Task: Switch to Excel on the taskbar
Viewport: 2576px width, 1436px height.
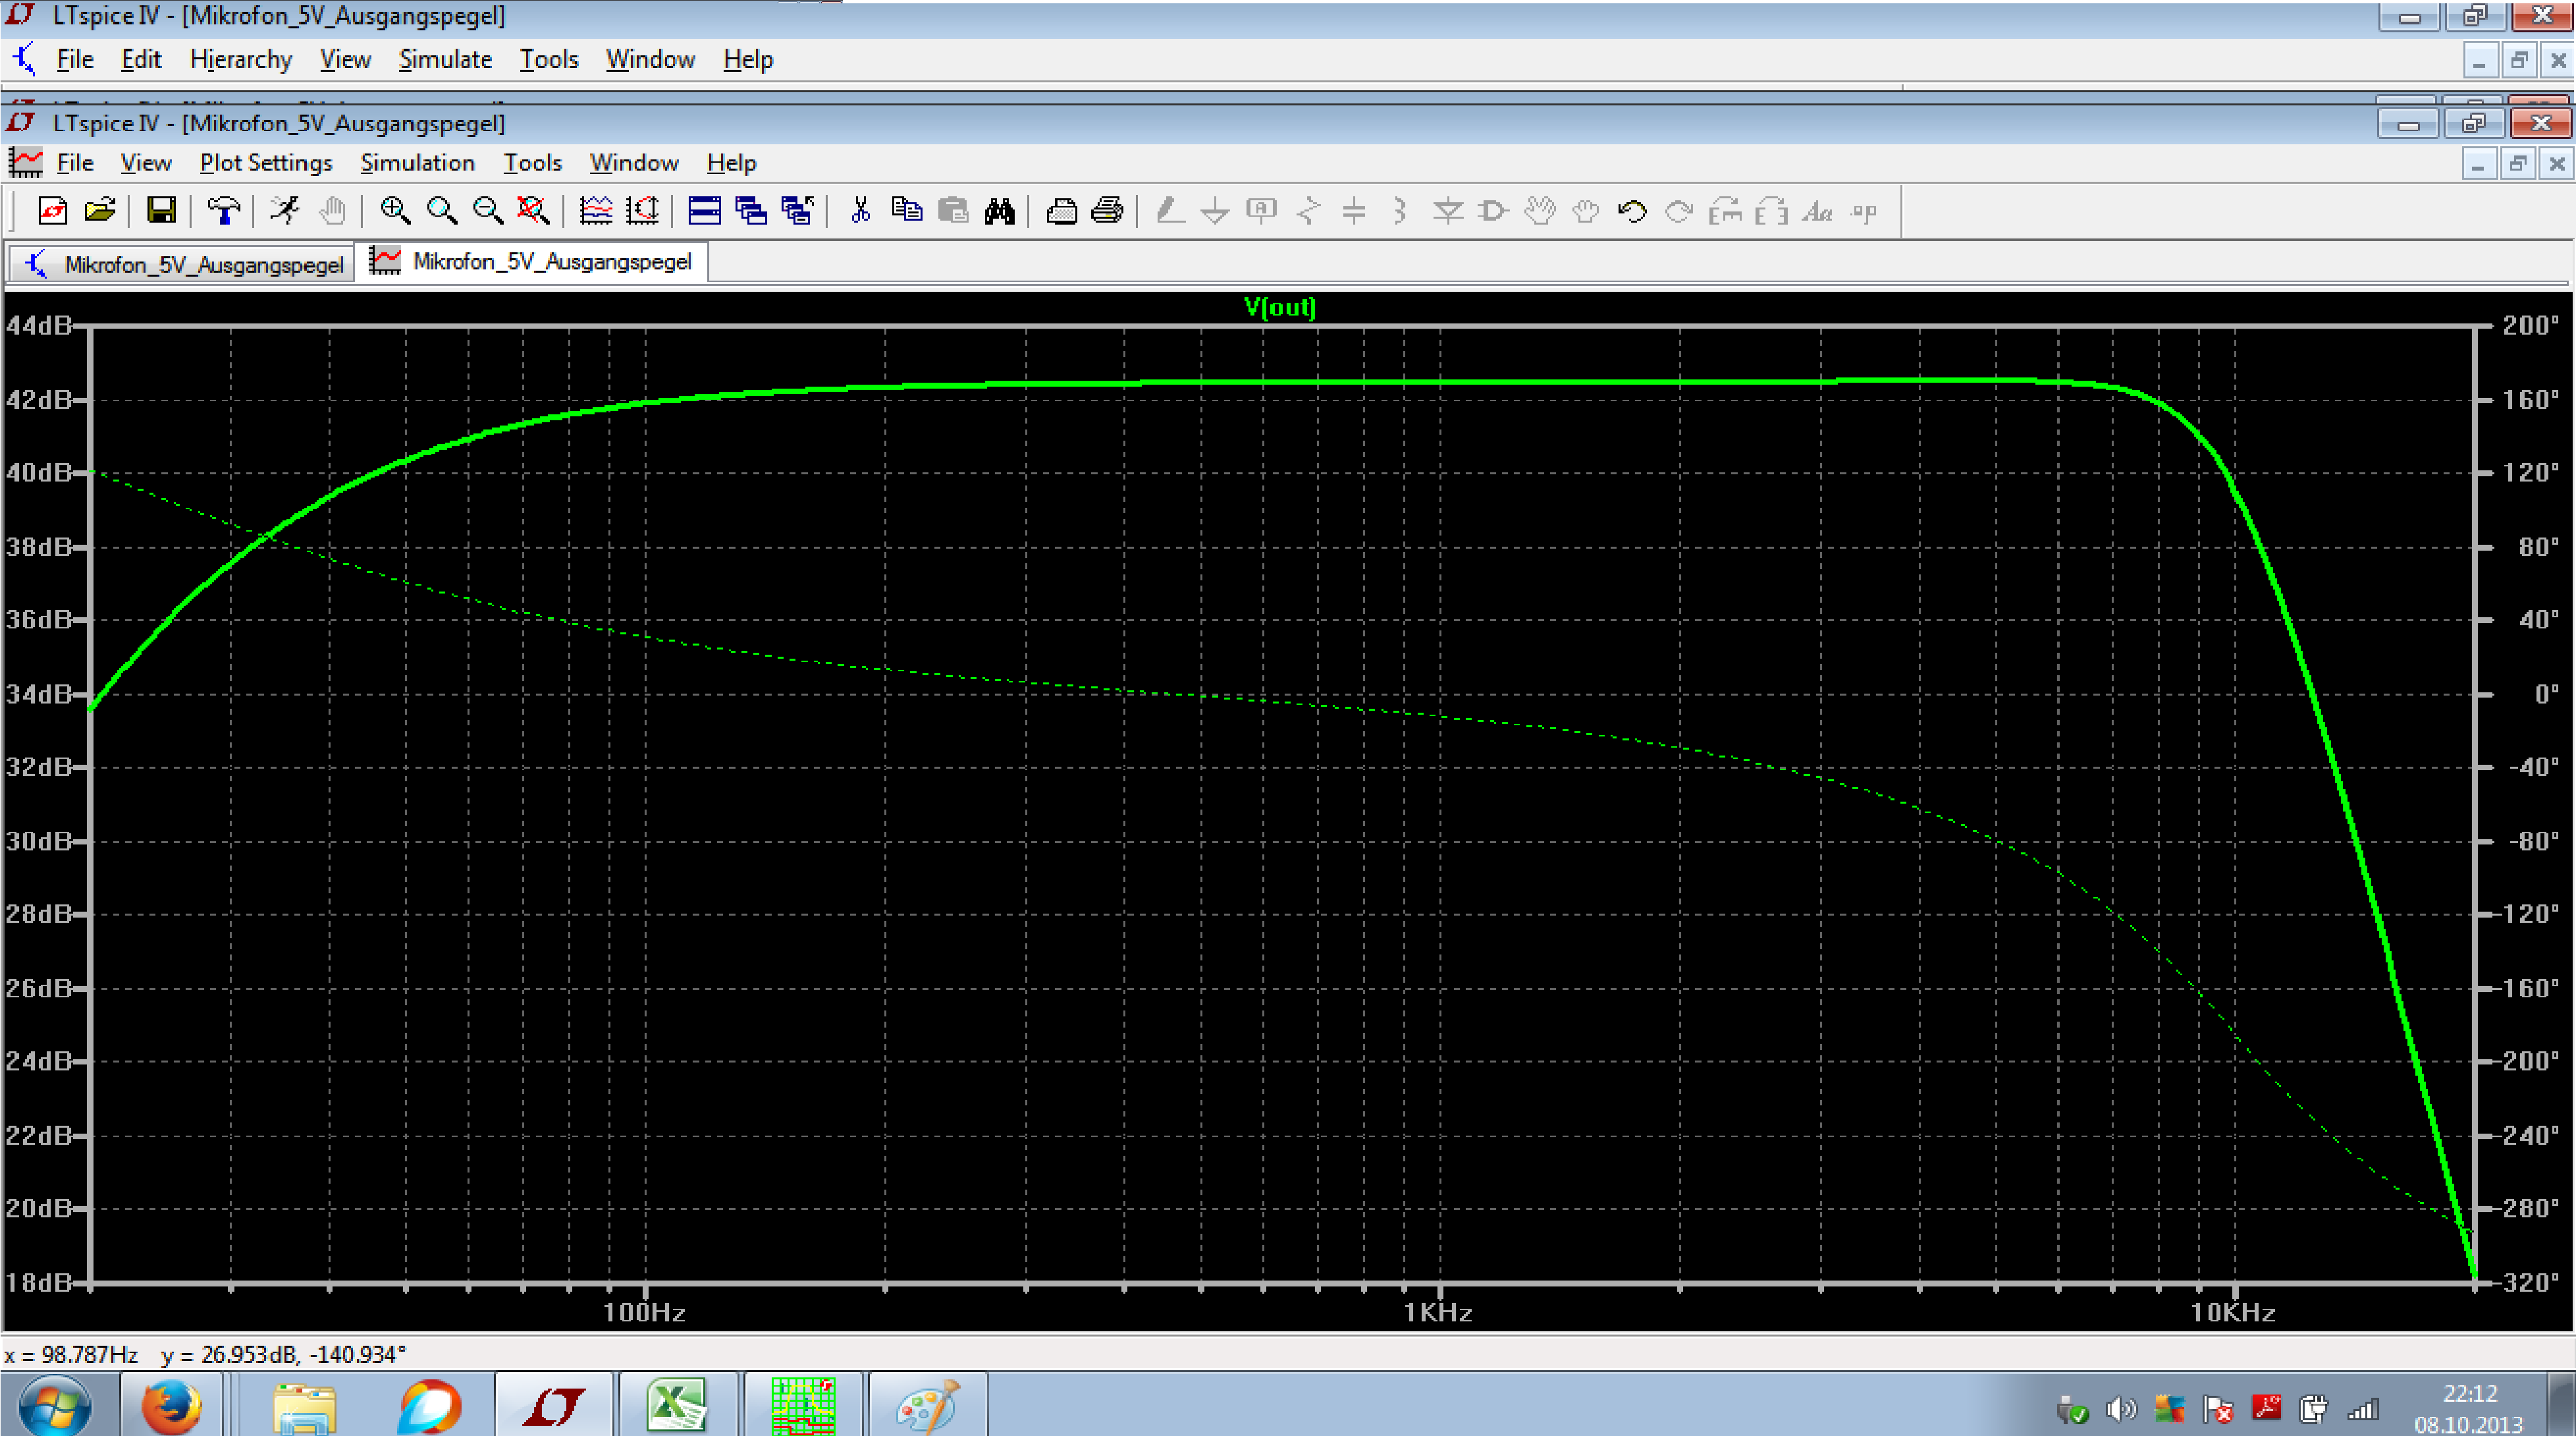Action: (x=678, y=1405)
